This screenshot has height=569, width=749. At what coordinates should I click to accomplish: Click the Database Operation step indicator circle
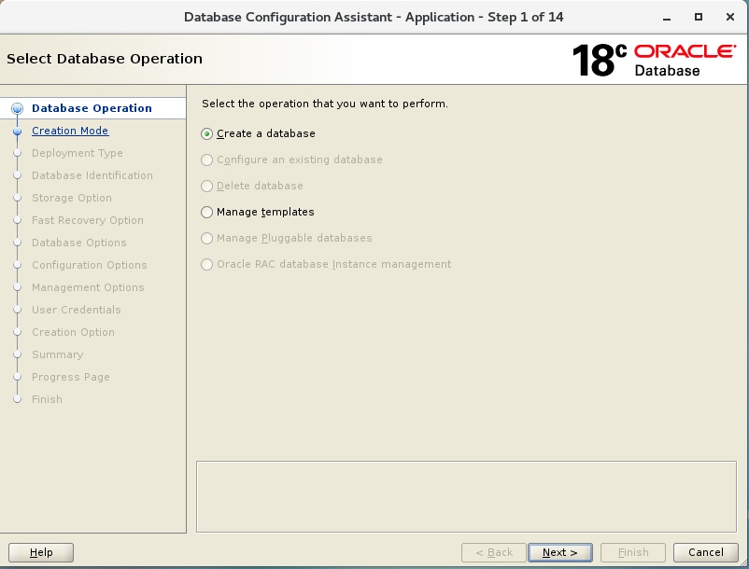point(19,108)
